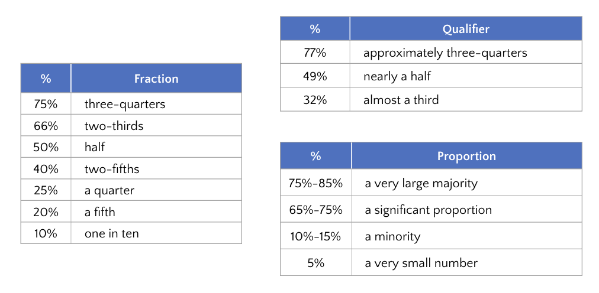Click the 'a quarter' cell
This screenshot has width=599, height=293.
(110, 190)
